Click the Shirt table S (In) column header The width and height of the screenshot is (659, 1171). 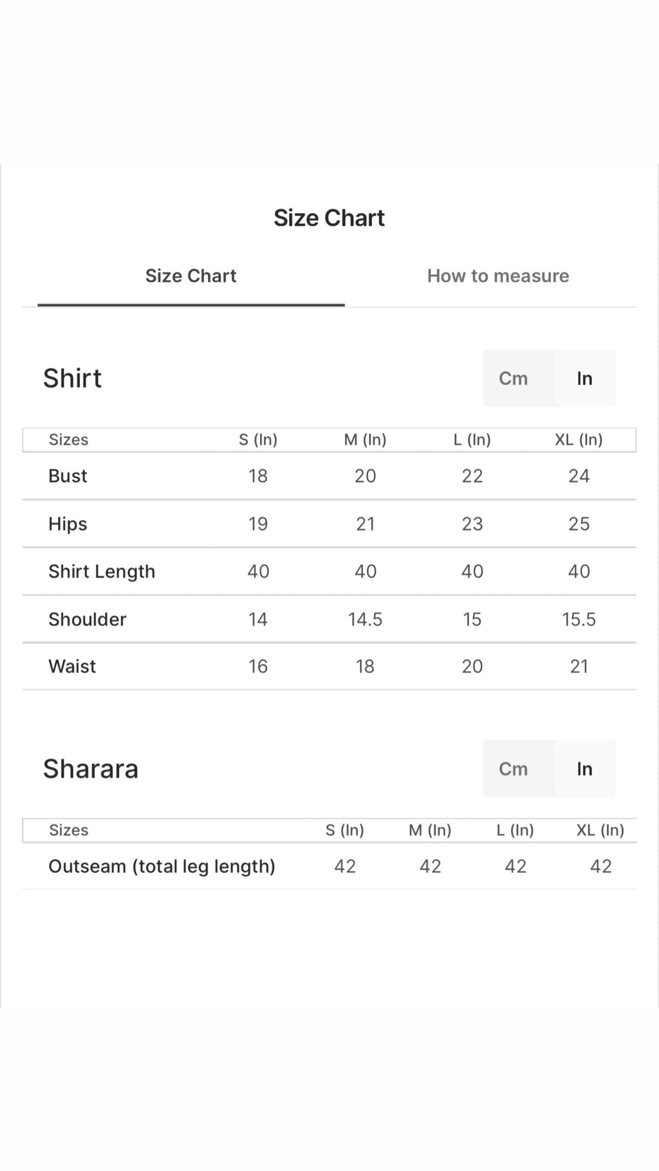pos(258,439)
